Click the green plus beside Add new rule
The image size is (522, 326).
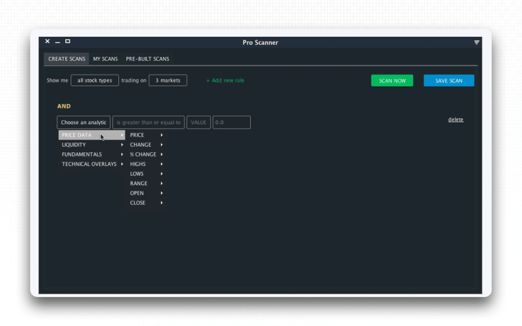(x=208, y=80)
